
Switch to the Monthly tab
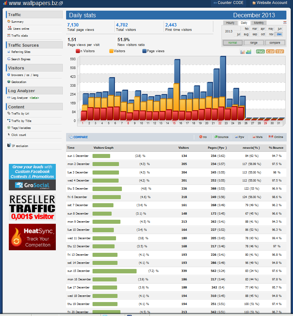pos(258,23)
